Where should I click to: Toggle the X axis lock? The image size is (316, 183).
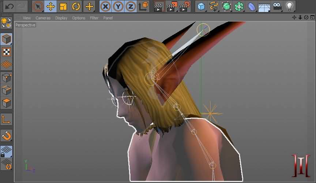click(105, 7)
